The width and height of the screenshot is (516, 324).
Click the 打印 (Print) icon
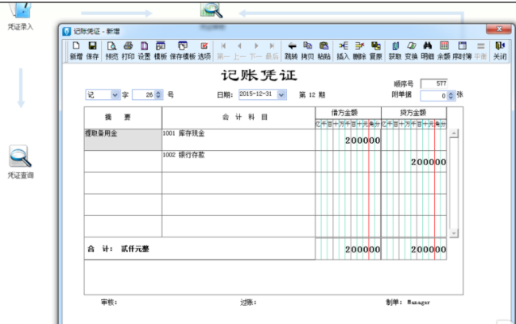(x=128, y=51)
